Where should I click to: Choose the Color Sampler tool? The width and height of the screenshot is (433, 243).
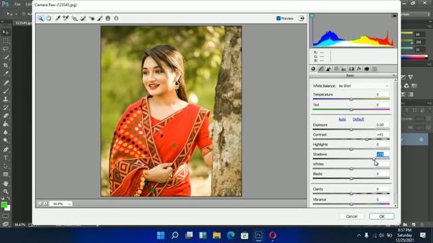pyautogui.click(x=66, y=18)
